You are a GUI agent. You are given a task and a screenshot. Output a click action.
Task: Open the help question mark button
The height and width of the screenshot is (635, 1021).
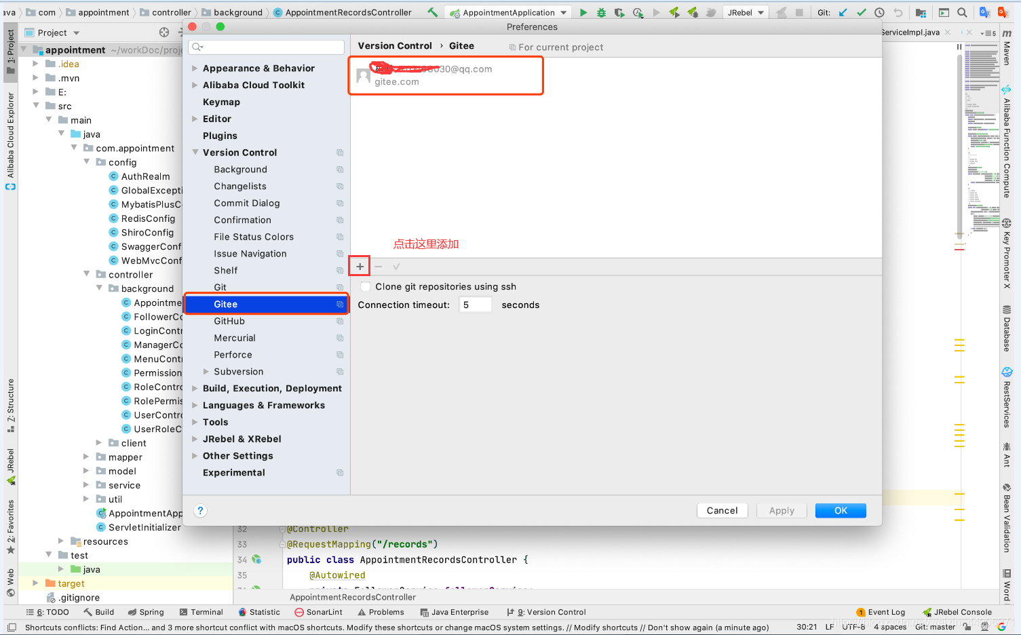coord(200,511)
